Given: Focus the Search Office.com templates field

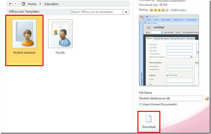Looking at the screenshot, I should click(x=96, y=12).
